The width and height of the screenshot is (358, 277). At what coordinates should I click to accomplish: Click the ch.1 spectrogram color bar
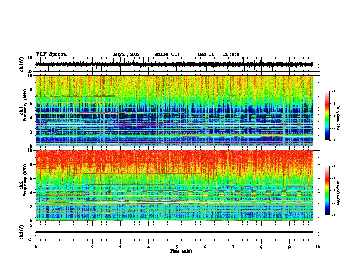click(327, 116)
